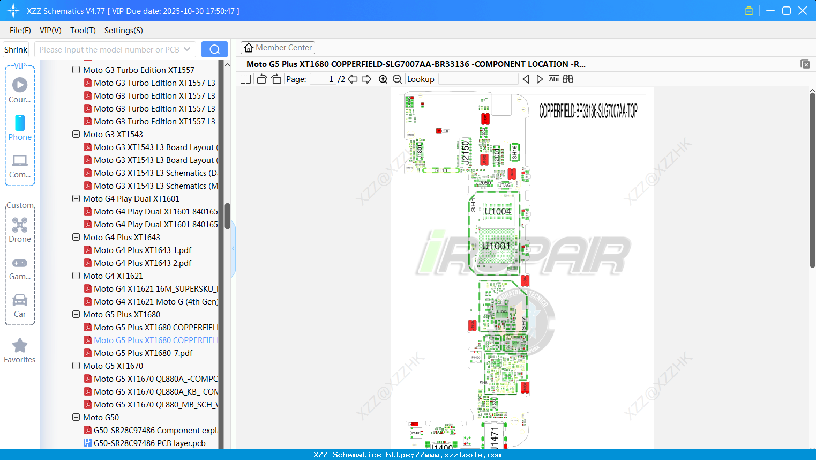Open the Tool(T) menu
Image resolution: width=816 pixels, height=460 pixels.
pyautogui.click(x=83, y=31)
